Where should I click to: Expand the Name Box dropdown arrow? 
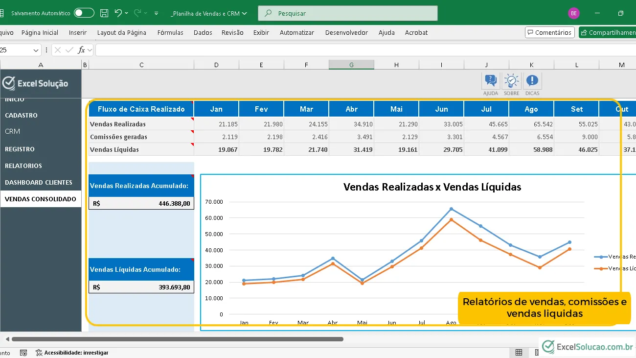tap(36, 50)
